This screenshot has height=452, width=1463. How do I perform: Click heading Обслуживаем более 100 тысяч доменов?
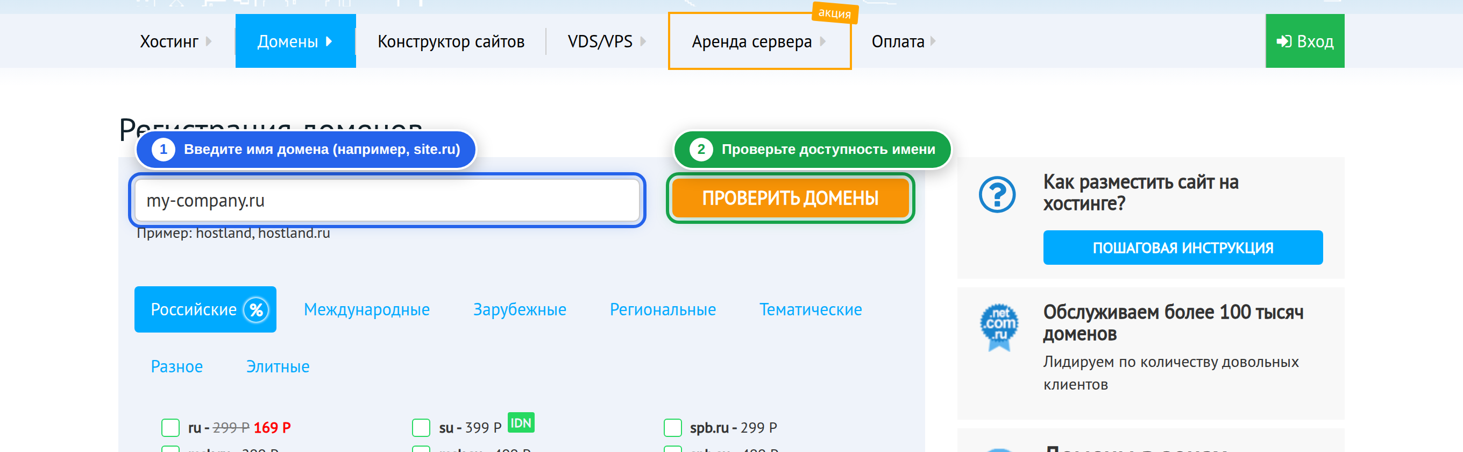coord(1173,322)
